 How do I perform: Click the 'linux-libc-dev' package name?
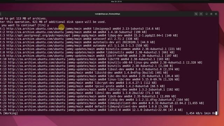[119, 79]
